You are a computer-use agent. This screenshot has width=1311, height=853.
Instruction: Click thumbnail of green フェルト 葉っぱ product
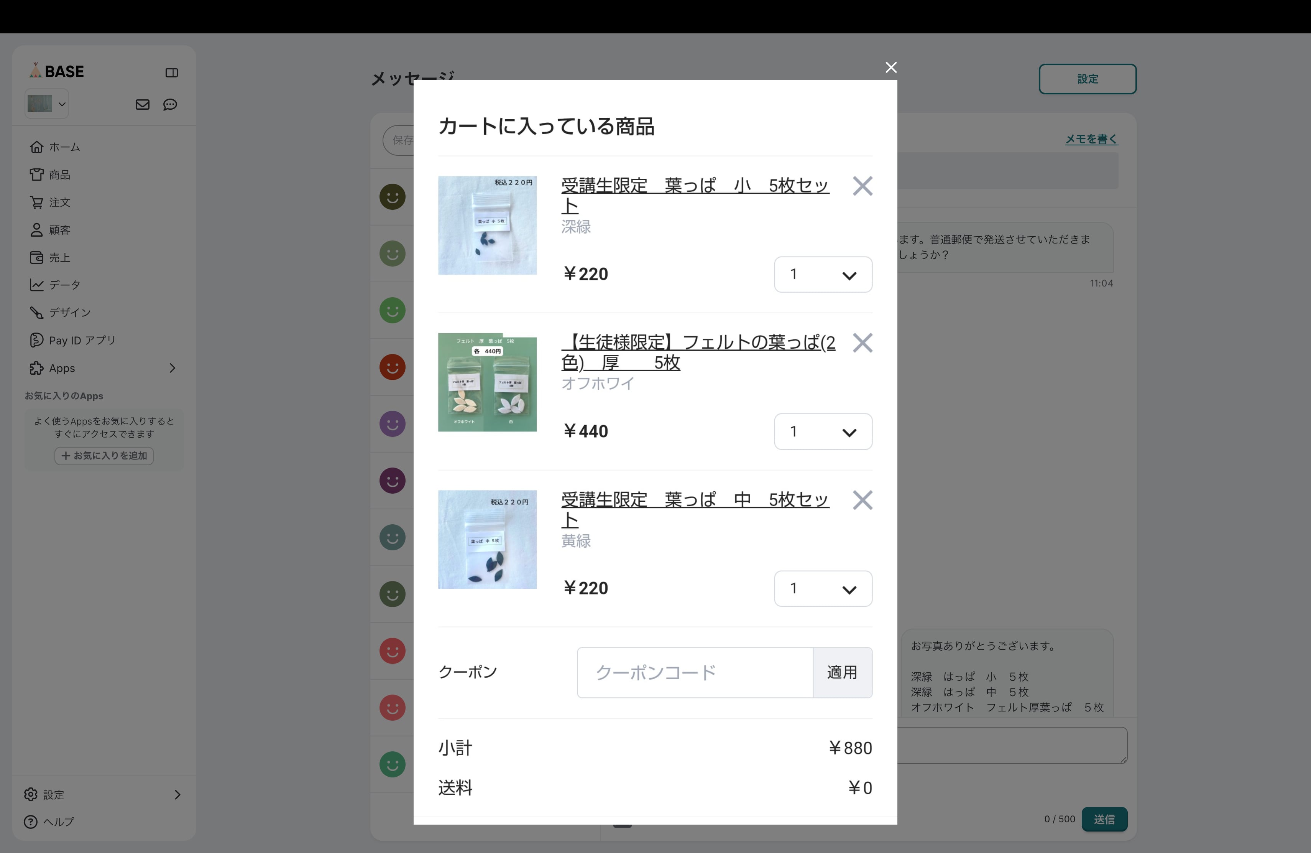click(x=487, y=382)
